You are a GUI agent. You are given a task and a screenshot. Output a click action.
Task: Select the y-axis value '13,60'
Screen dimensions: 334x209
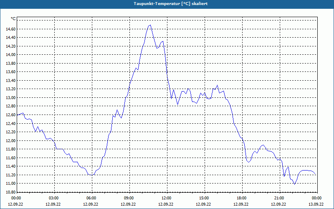pos(11,72)
